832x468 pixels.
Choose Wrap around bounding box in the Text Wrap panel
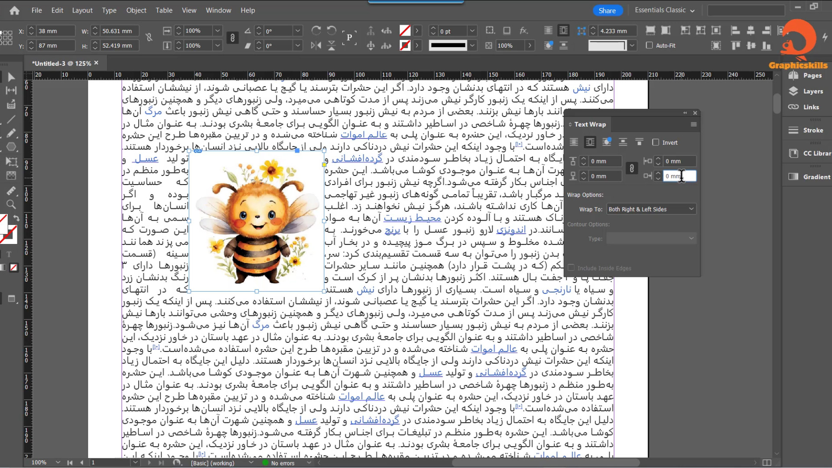pyautogui.click(x=590, y=142)
